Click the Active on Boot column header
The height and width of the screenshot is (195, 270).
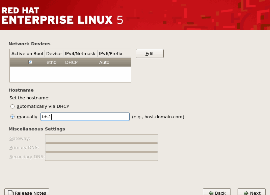[27, 53]
